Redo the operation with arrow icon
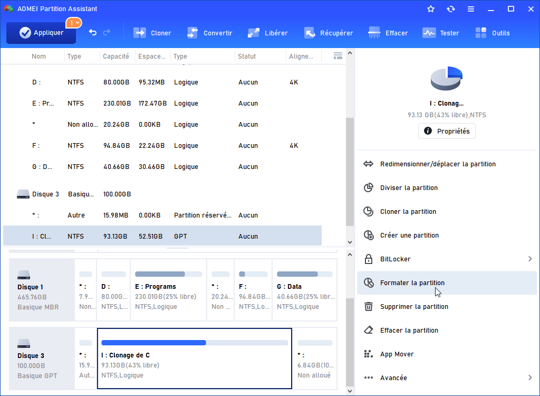Image resolution: width=540 pixels, height=396 pixels. (107, 32)
